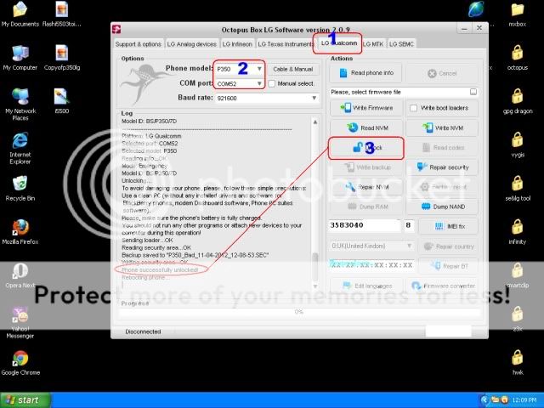
Task: Open the mxbox folder on desktop
Action: tap(518, 14)
